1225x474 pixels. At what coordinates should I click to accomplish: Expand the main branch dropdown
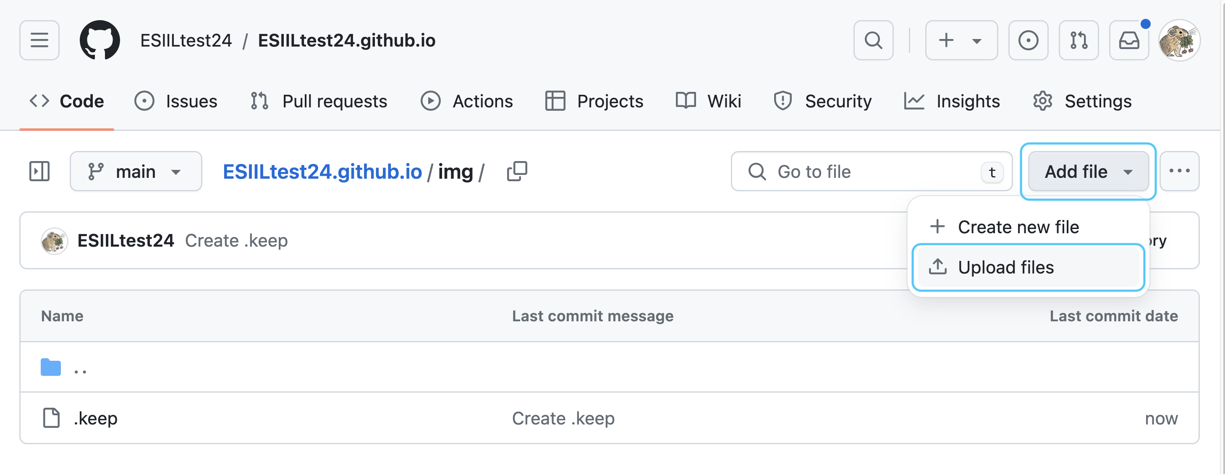[x=136, y=172]
